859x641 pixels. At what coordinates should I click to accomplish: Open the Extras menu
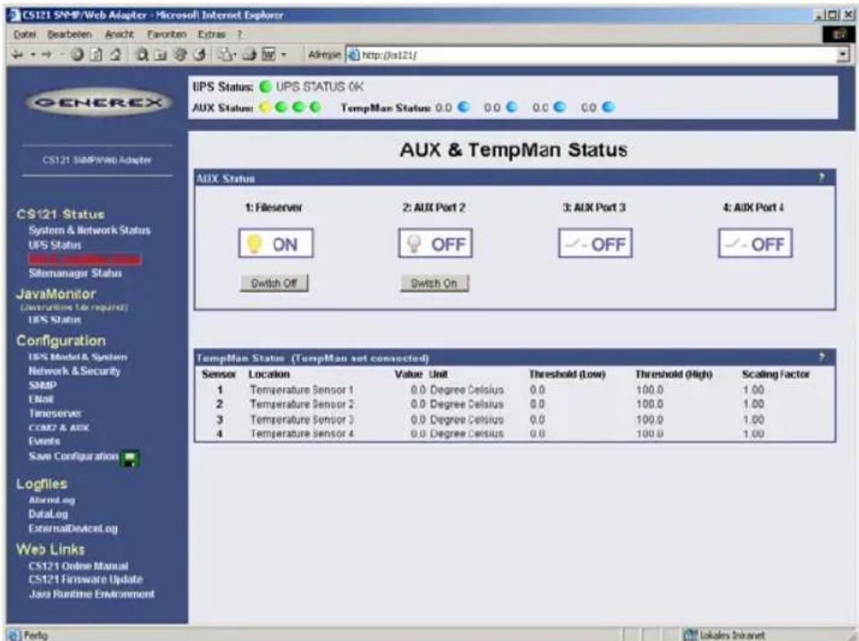[212, 34]
